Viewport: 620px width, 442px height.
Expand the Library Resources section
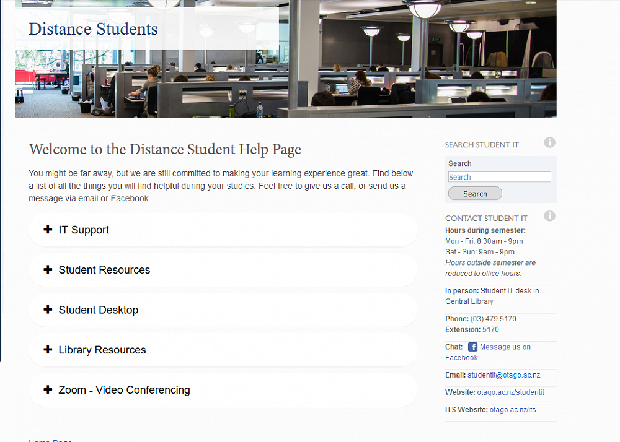pyautogui.click(x=102, y=350)
